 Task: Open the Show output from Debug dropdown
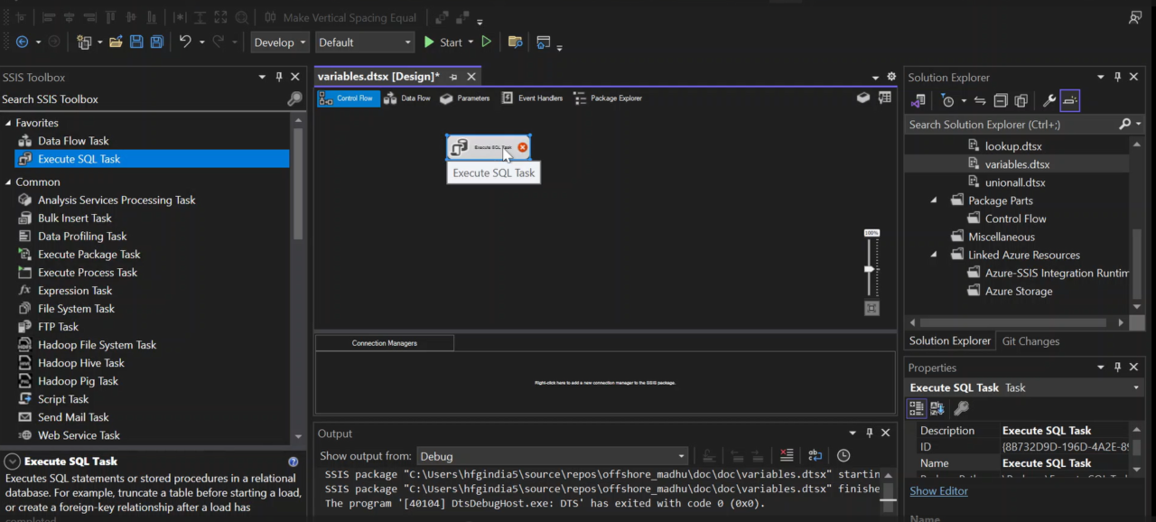pos(552,456)
